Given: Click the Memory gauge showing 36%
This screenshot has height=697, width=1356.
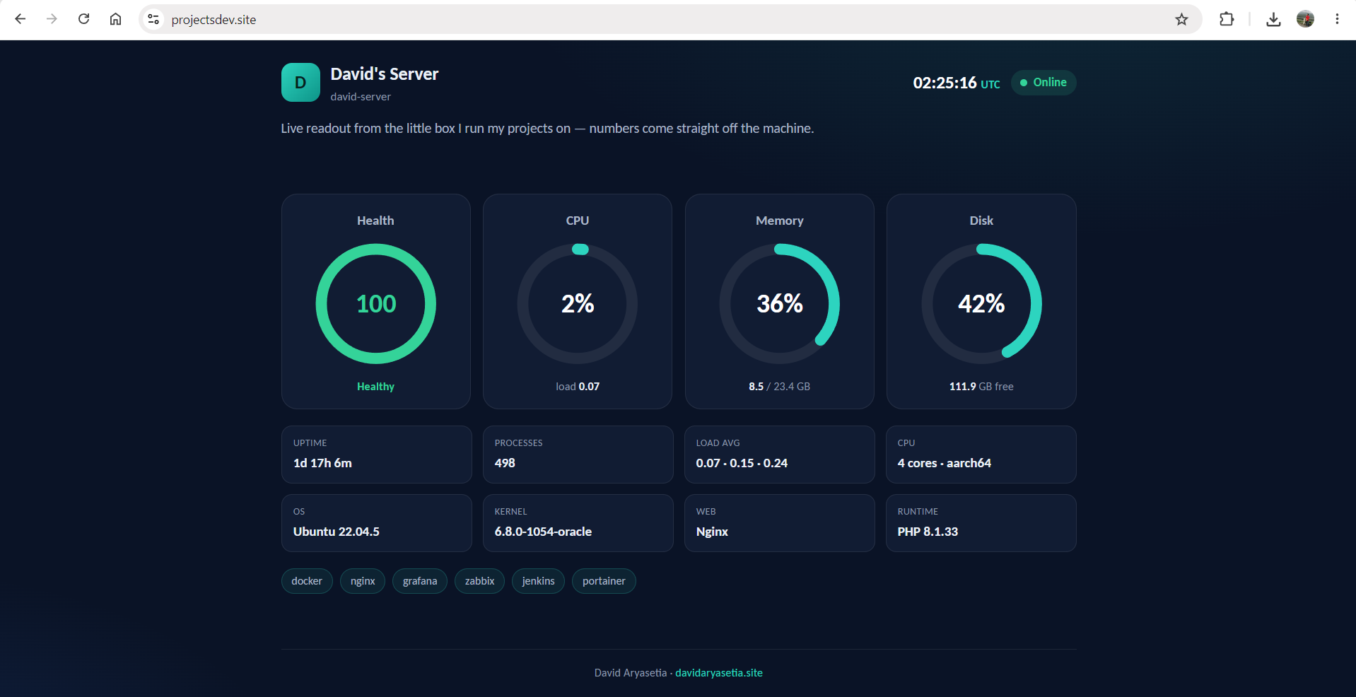Looking at the screenshot, I should [780, 304].
